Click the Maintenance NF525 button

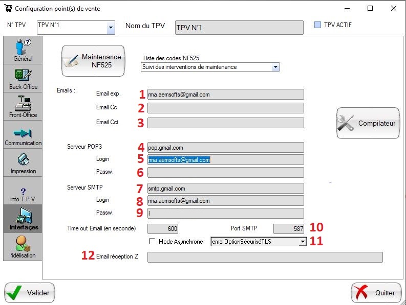(x=94, y=61)
